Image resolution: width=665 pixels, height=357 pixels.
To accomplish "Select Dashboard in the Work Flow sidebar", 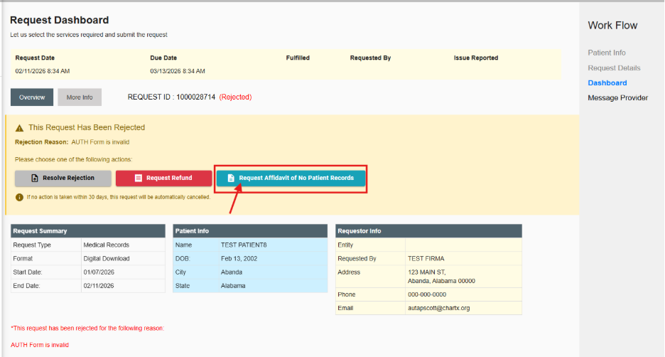I will pos(607,83).
